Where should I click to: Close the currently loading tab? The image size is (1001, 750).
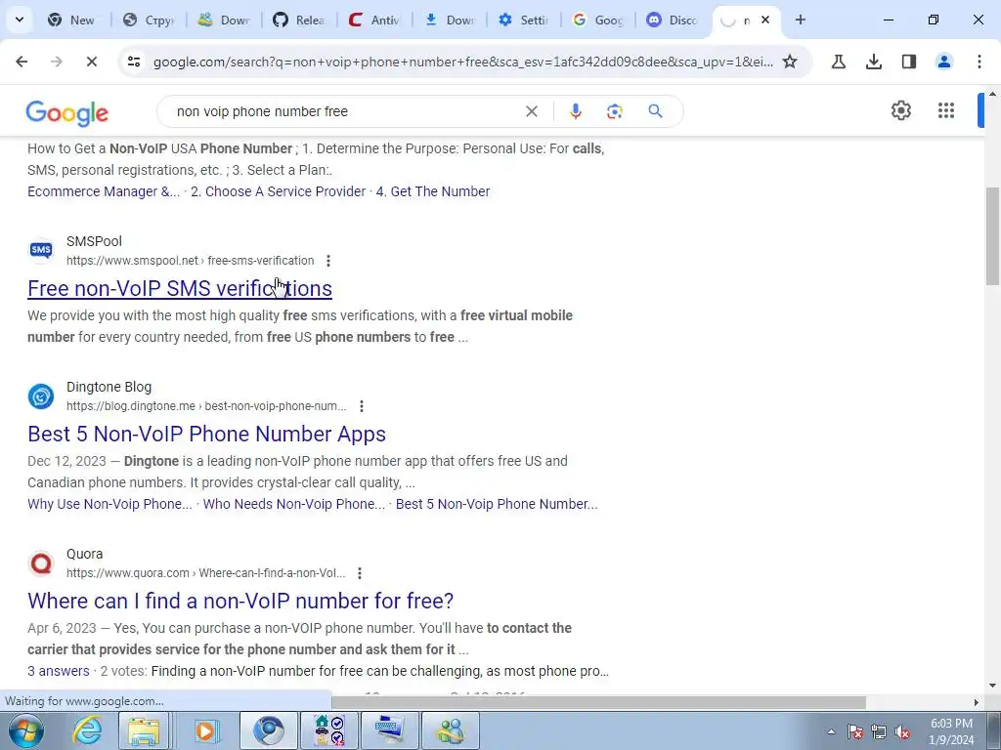coord(765,20)
